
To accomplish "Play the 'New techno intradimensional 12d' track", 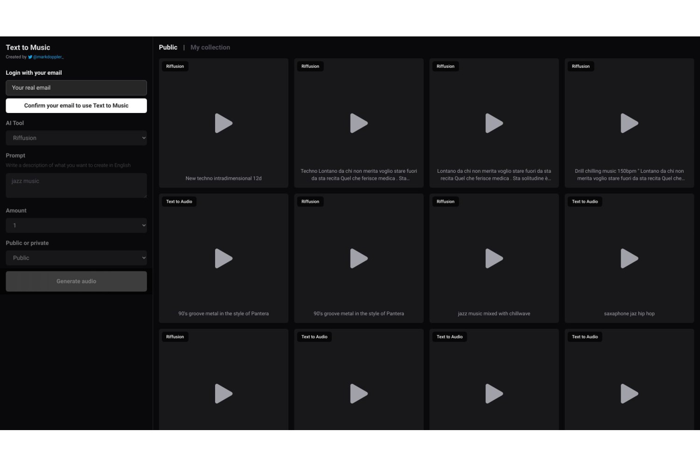I will pyautogui.click(x=224, y=123).
